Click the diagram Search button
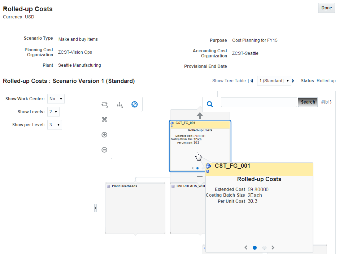The image size is (339, 254). point(308,102)
